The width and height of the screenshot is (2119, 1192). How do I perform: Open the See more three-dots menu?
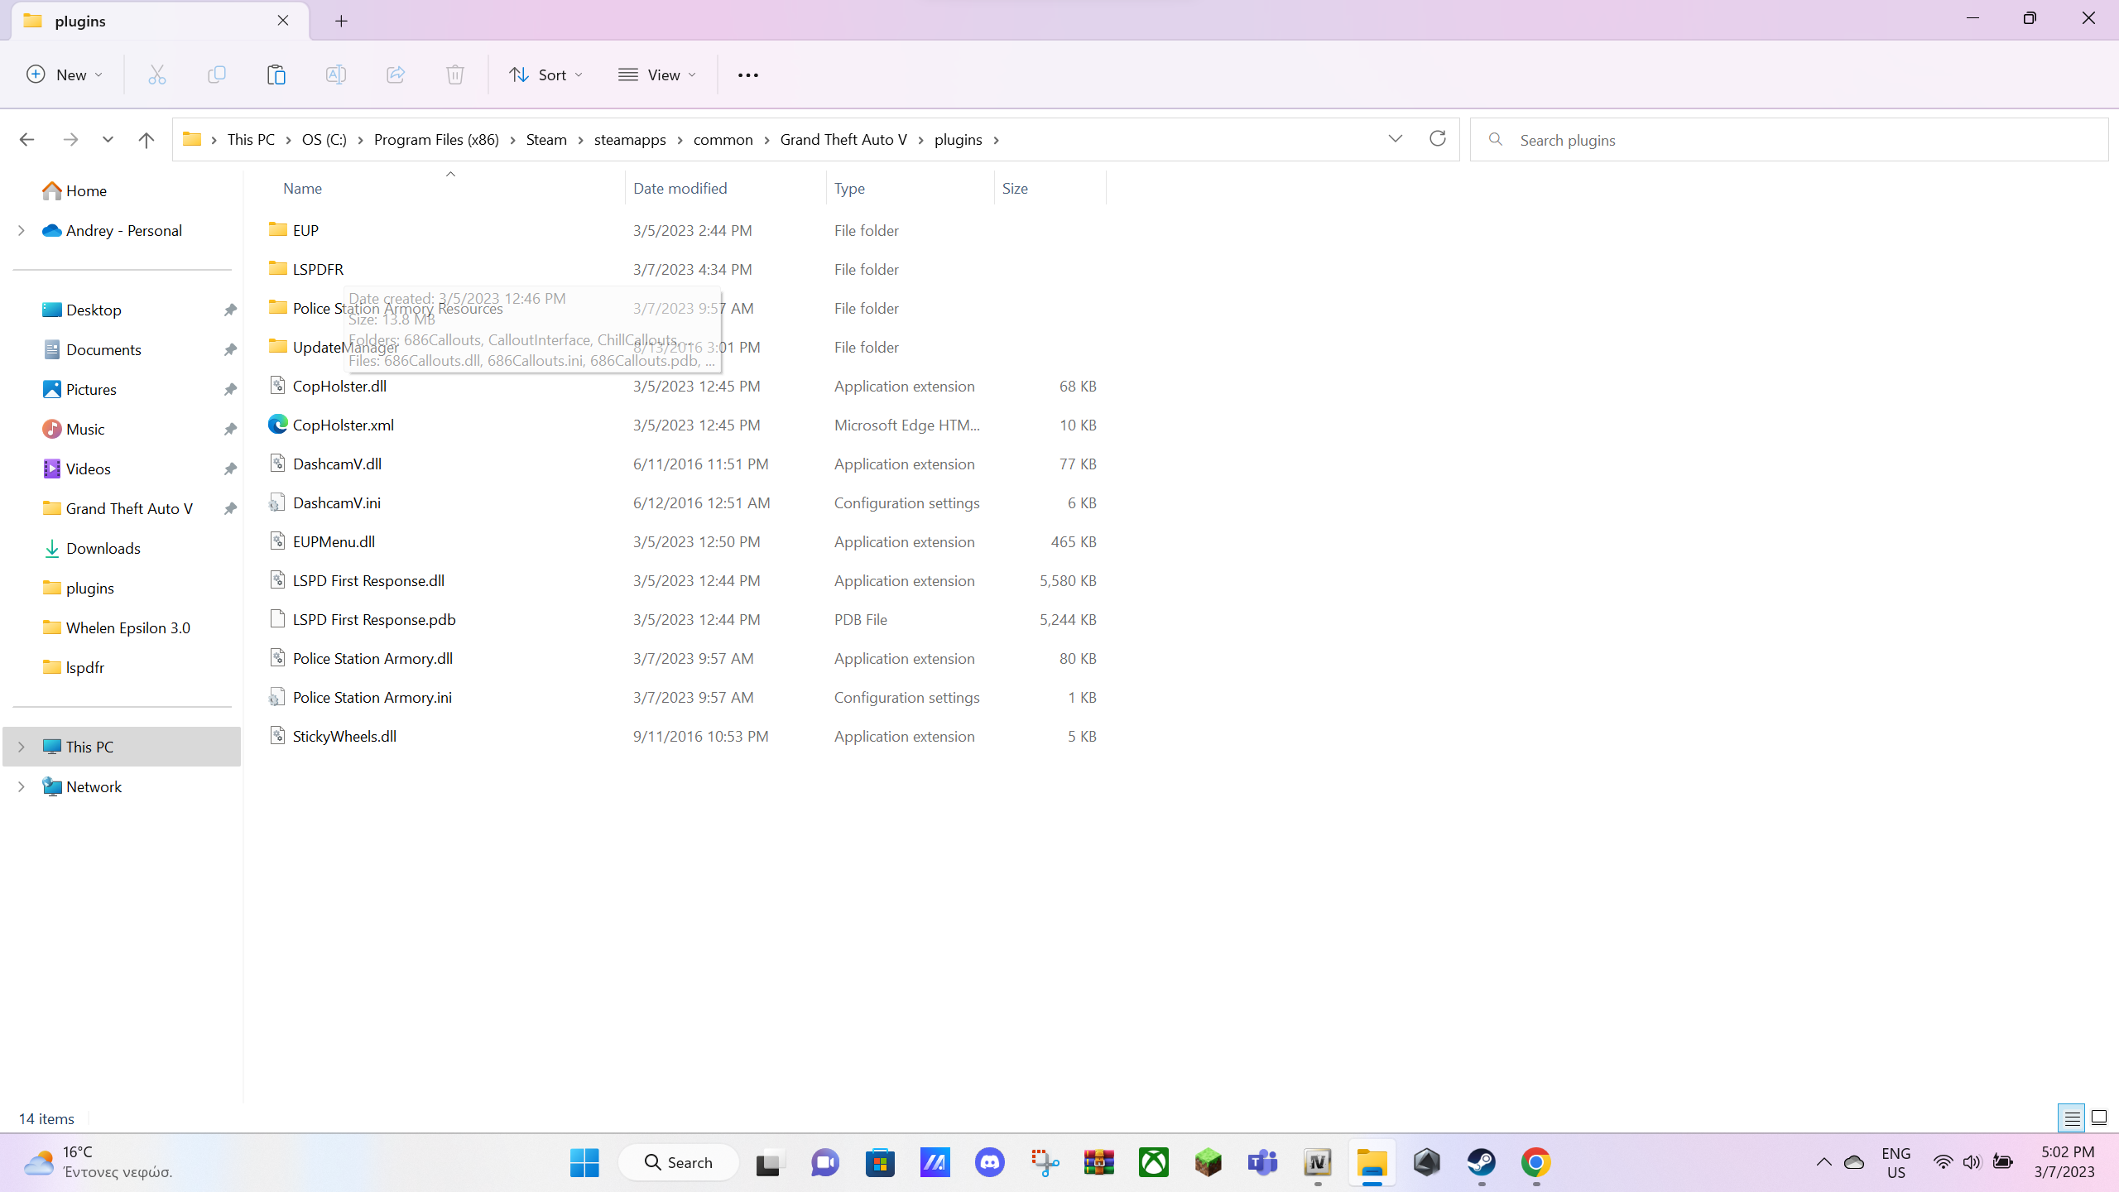tap(747, 74)
